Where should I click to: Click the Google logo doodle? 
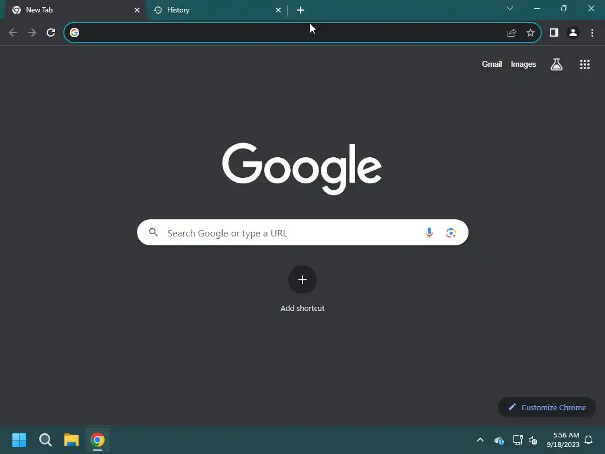pyautogui.click(x=302, y=168)
